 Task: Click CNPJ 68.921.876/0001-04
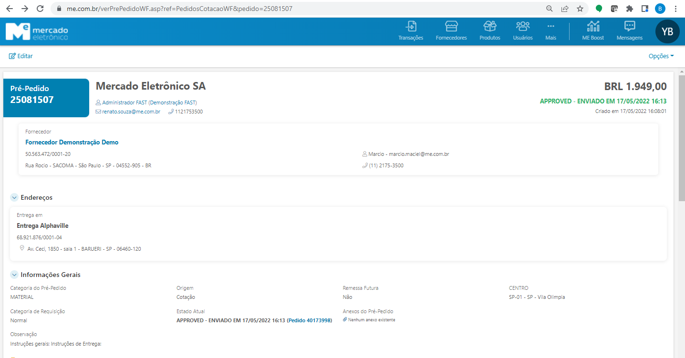point(39,237)
